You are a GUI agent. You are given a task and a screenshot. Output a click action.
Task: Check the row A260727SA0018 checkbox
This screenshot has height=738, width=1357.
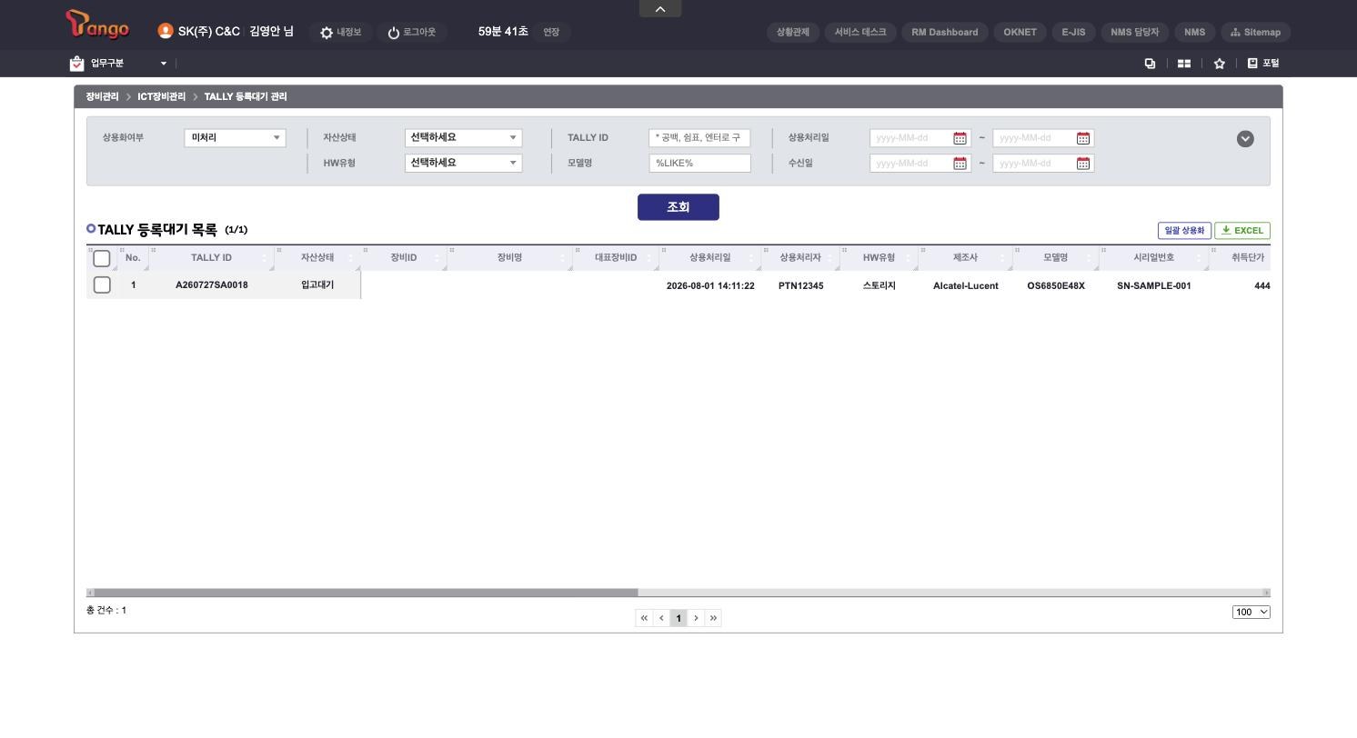pos(102,285)
